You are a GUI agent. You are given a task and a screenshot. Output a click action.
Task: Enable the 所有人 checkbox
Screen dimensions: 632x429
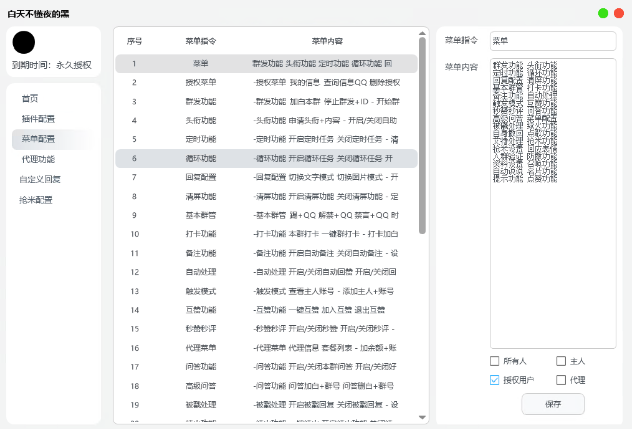[495, 361]
